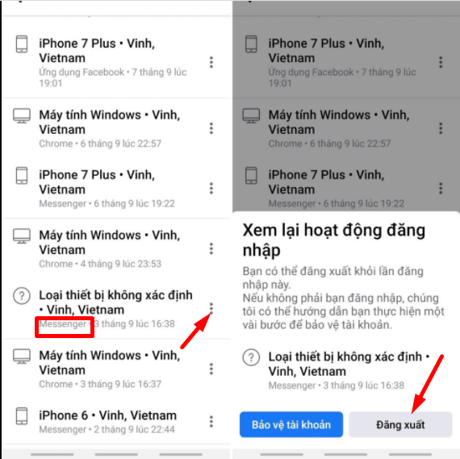Open options for iPhone 7 Plus Messenger 19:22 session
This screenshot has width=460, height=459.
pyautogui.click(x=211, y=188)
